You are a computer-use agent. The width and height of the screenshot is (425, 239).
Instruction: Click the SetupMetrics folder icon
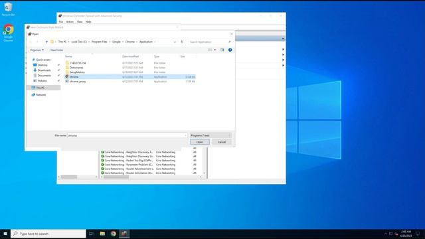click(67, 72)
